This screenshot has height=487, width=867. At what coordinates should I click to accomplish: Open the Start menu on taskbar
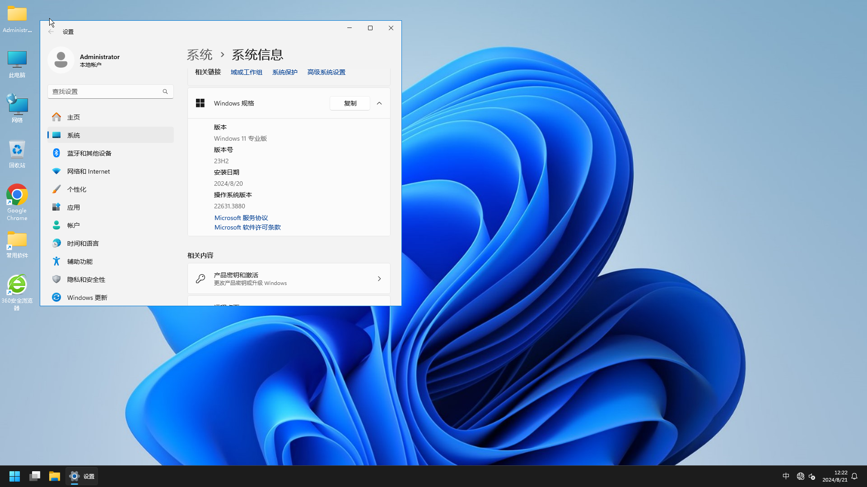click(x=14, y=476)
